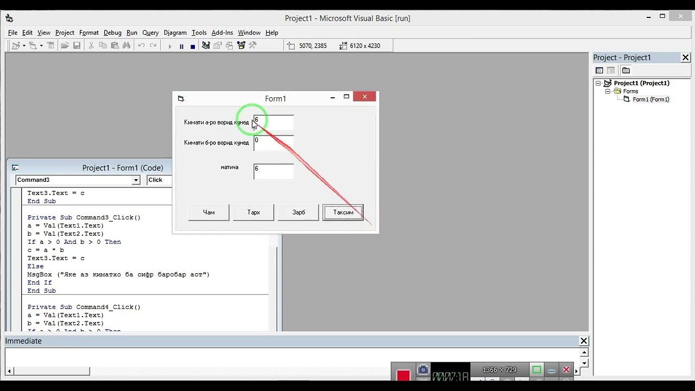
Task: Open the Project menu
Action: [65, 33]
